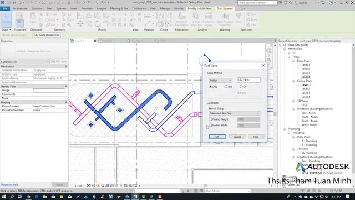The image size is (355, 200).
Task: Enable the Restrict Width checkbox
Action: tap(210, 125)
